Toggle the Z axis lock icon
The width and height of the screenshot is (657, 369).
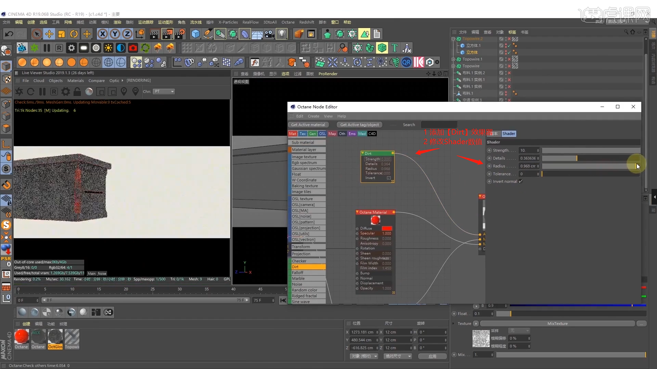[127, 34]
